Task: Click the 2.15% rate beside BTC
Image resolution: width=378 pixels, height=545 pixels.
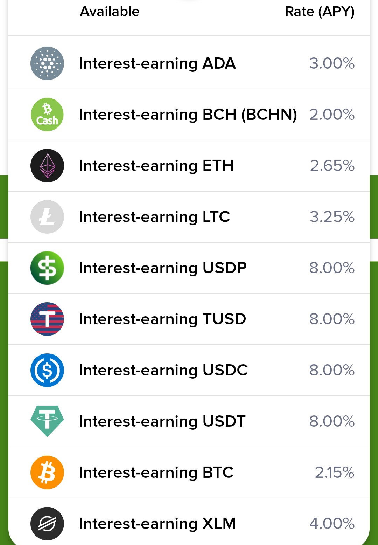Action: (335, 473)
